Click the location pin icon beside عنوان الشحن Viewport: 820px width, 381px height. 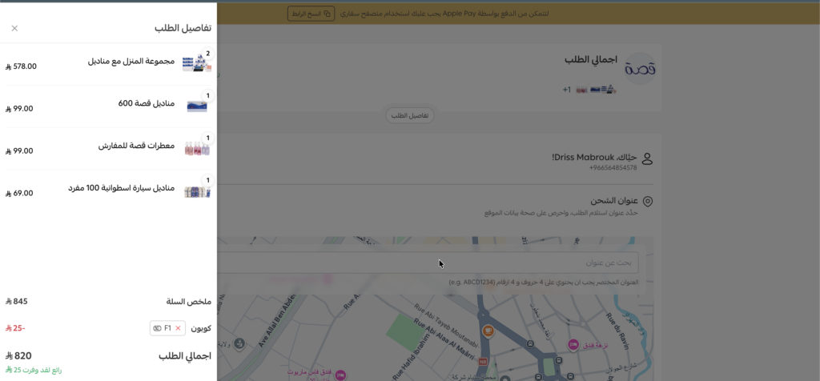tap(647, 201)
